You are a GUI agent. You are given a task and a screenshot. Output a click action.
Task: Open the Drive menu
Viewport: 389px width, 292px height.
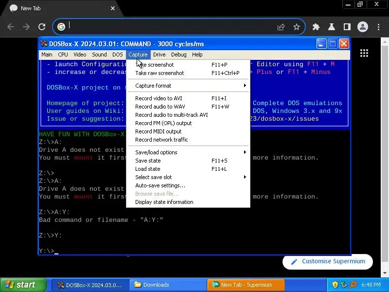[x=159, y=55]
